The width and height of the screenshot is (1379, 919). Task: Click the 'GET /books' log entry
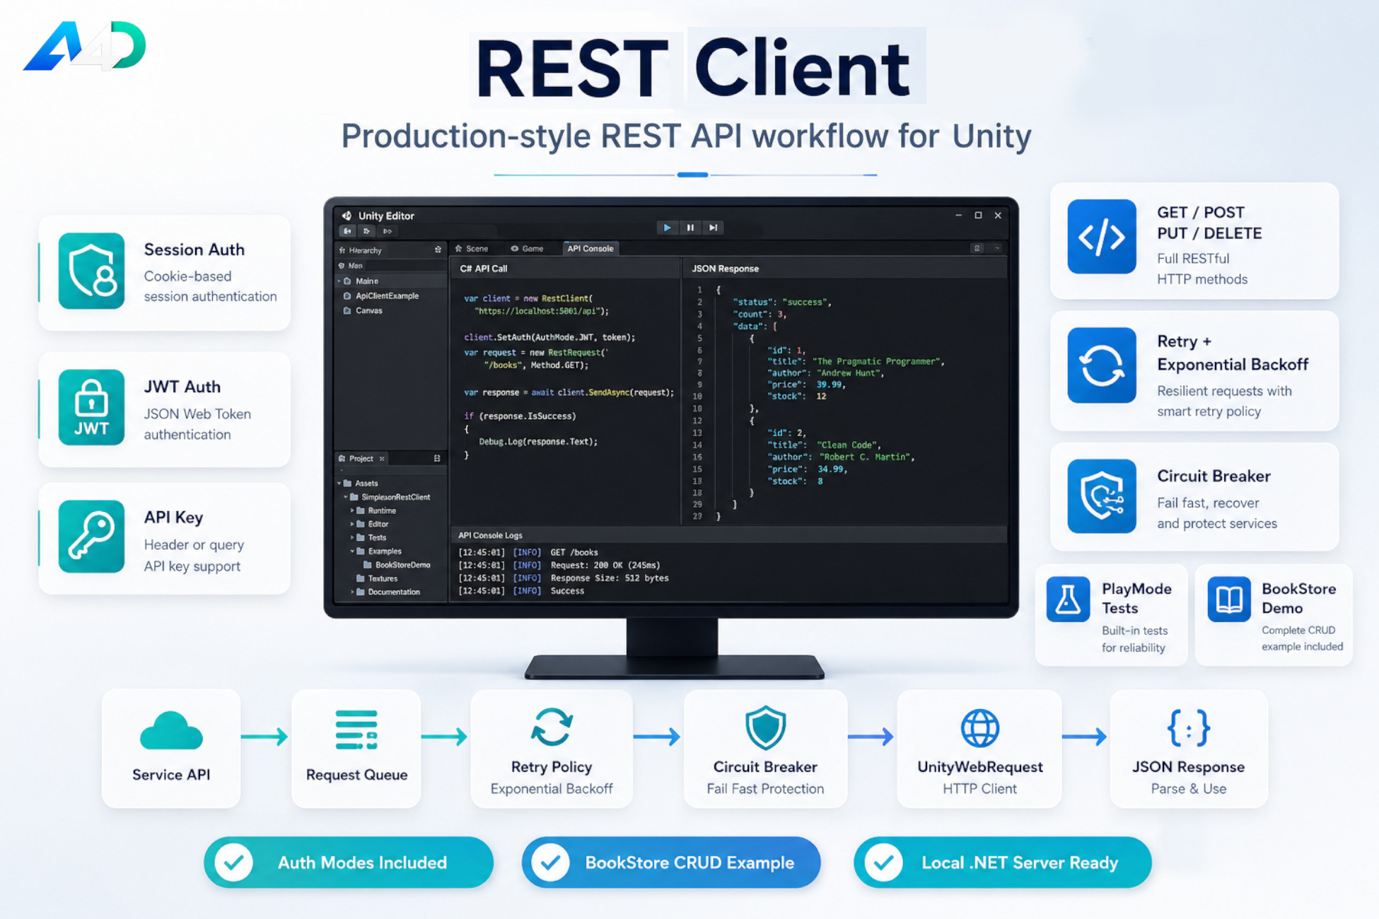click(x=528, y=553)
